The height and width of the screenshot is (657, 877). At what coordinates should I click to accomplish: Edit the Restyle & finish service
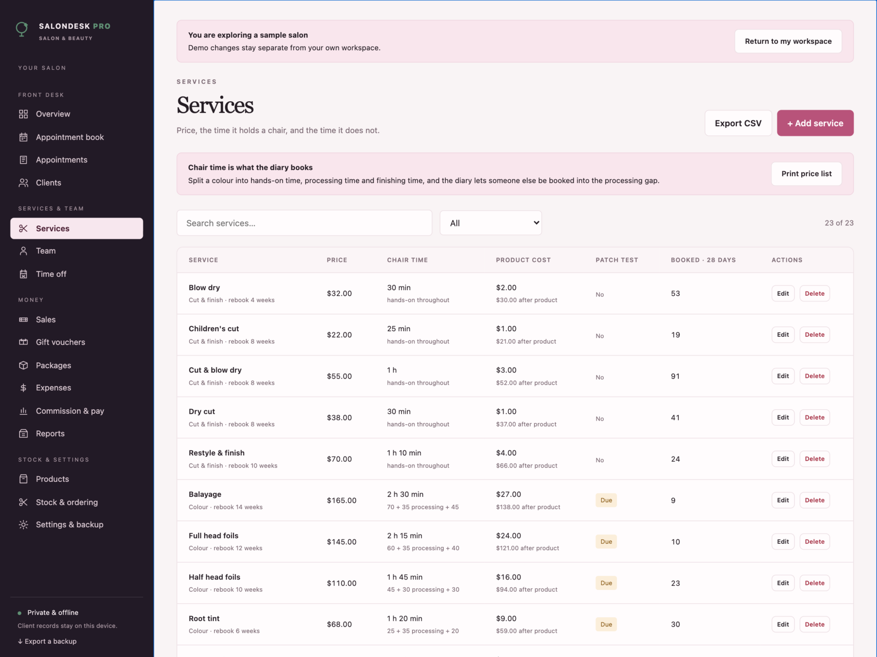click(x=783, y=459)
